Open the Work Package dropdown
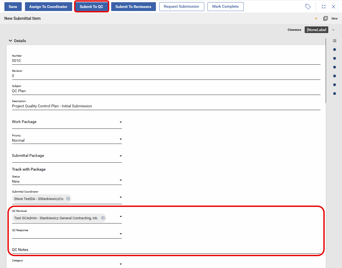Viewport: 342px width, 268px height. (120, 122)
